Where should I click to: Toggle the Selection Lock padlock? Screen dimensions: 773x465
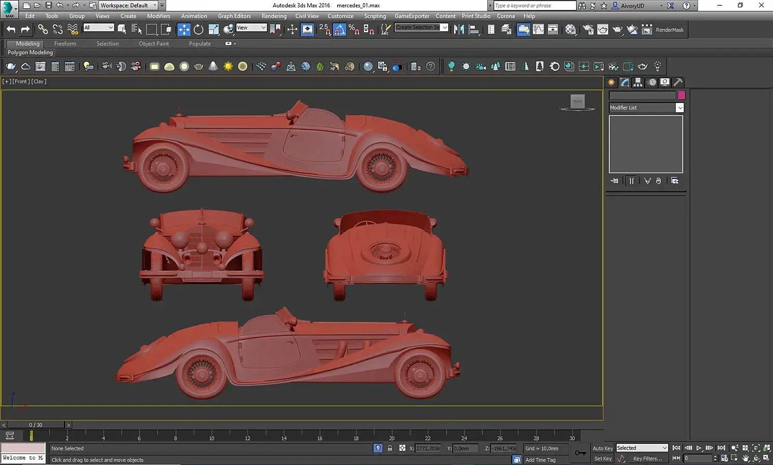pos(390,448)
